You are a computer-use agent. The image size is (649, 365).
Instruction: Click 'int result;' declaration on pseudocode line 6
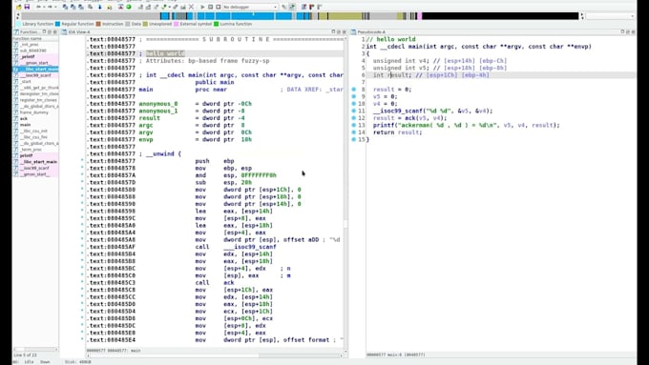(x=392, y=75)
